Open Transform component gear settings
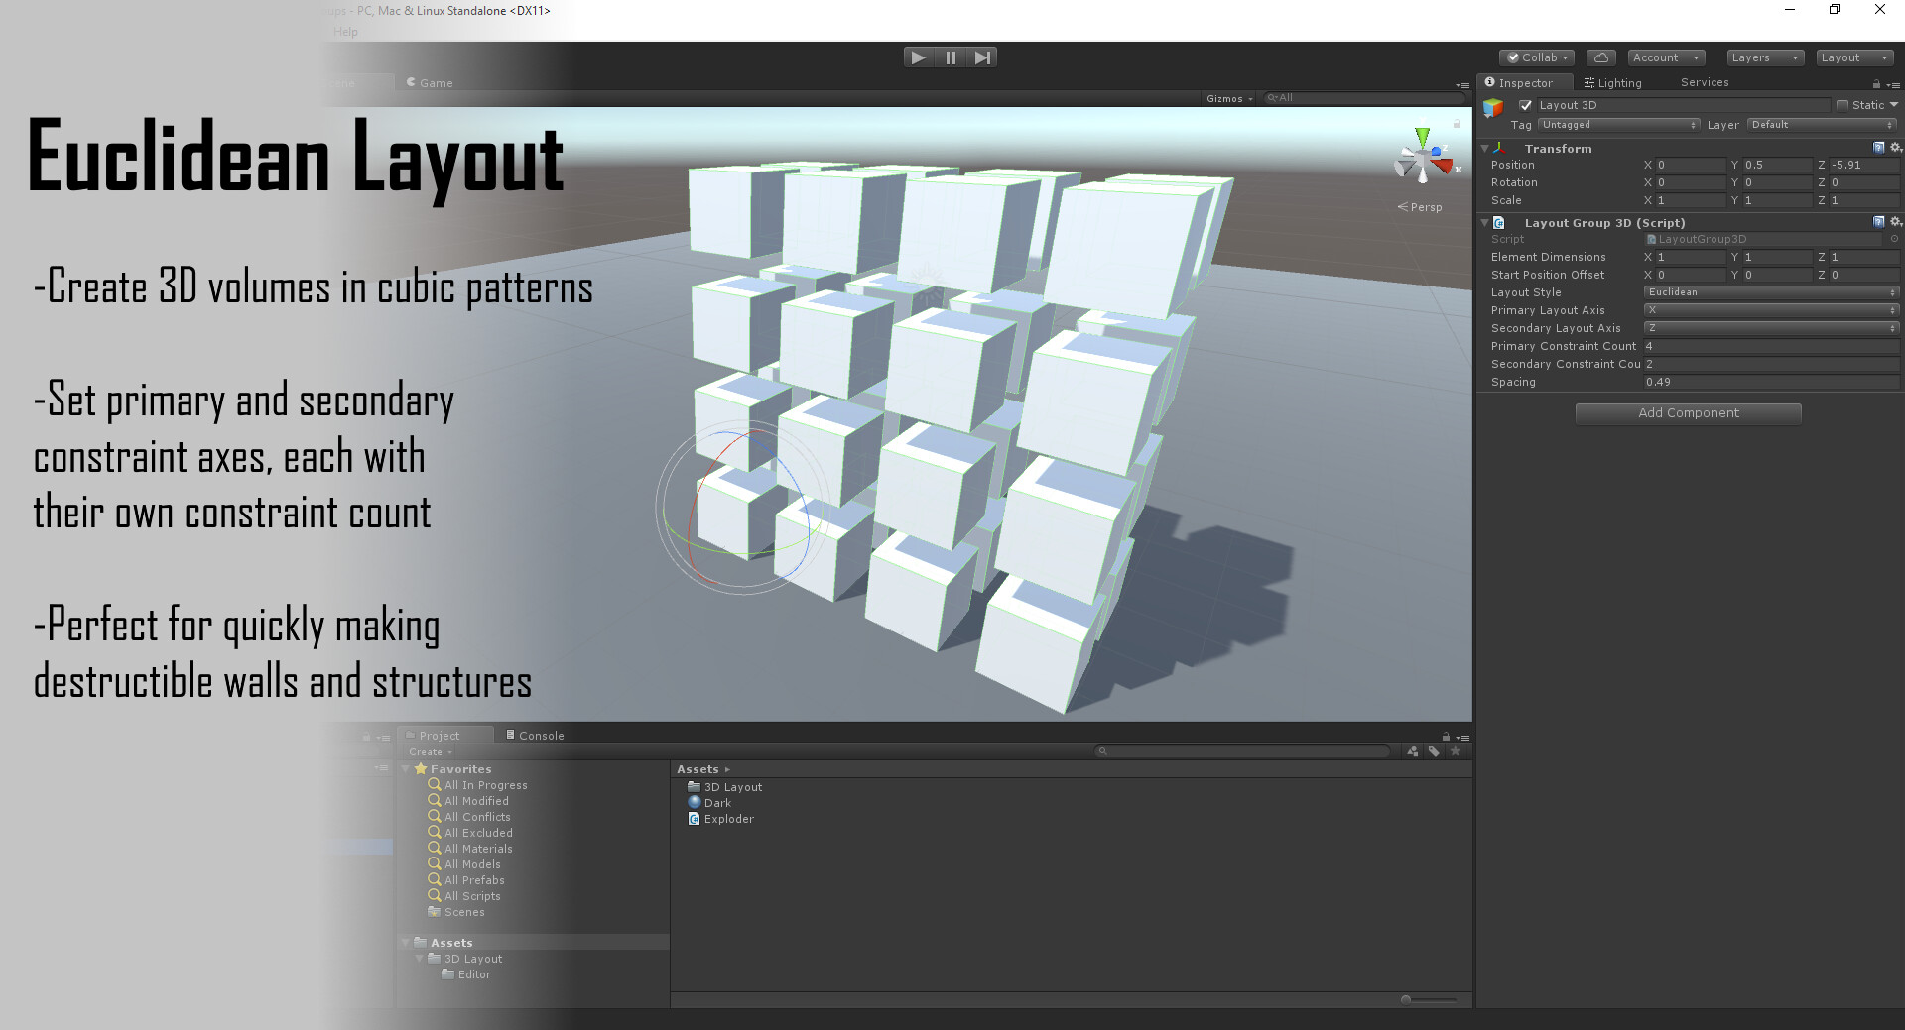The image size is (1905, 1030). tap(1895, 148)
